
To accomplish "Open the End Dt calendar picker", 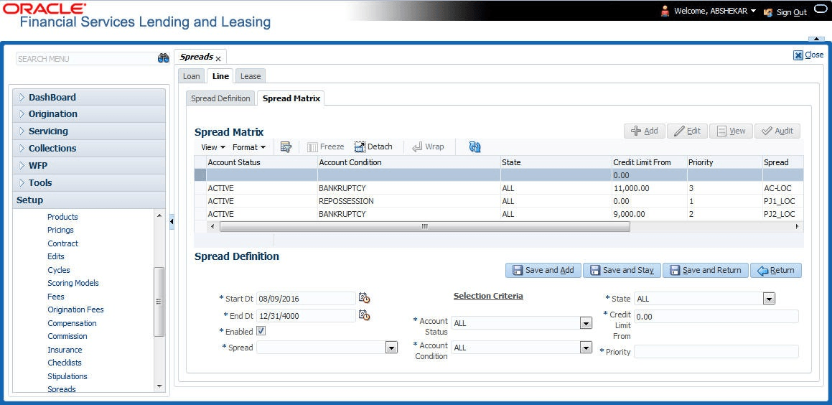I will pos(364,315).
